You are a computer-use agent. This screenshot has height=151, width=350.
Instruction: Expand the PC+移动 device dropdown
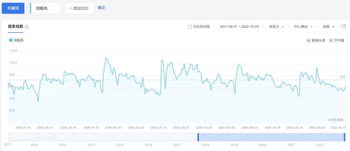[303, 27]
